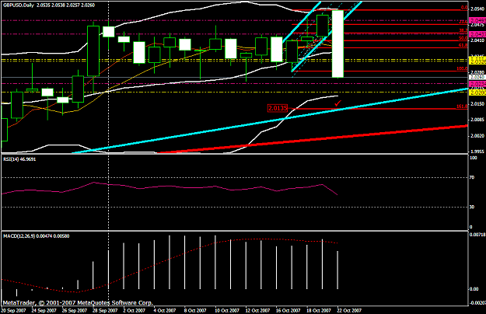The width and height of the screenshot is (486, 314).
Task: Click the 2.0085 price scale value
Action: (x=477, y=120)
